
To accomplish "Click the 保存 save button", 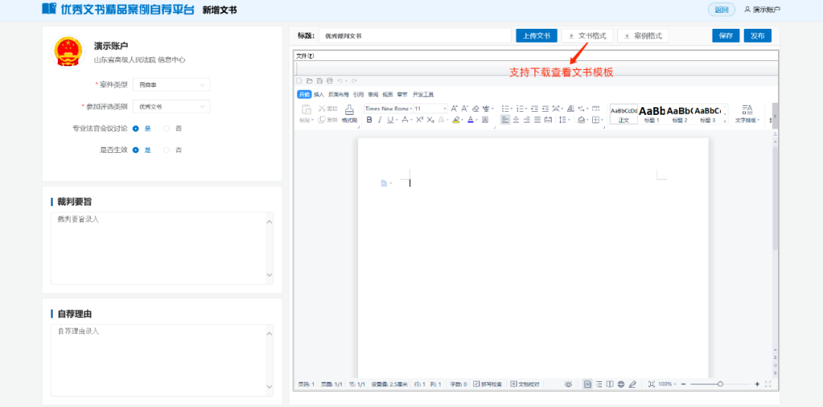I will (x=726, y=36).
